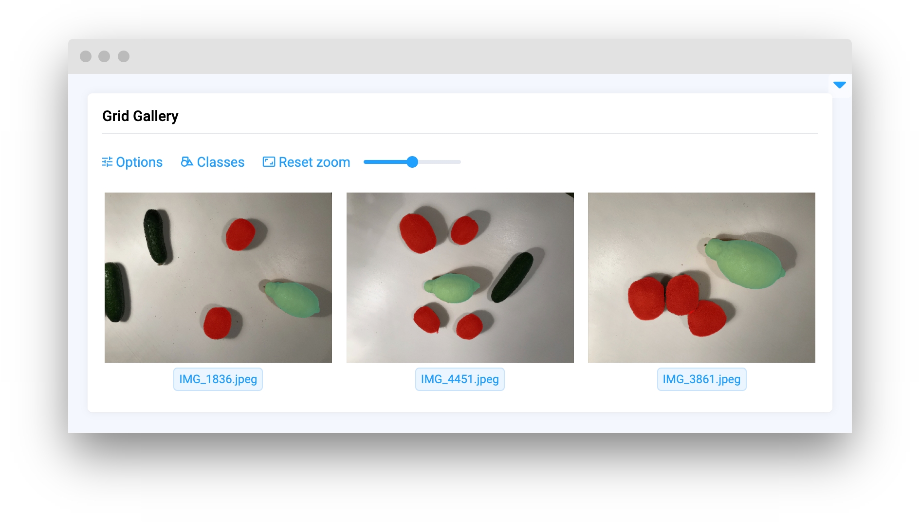
Task: Click the third gray window control dot
Action: 124,56
